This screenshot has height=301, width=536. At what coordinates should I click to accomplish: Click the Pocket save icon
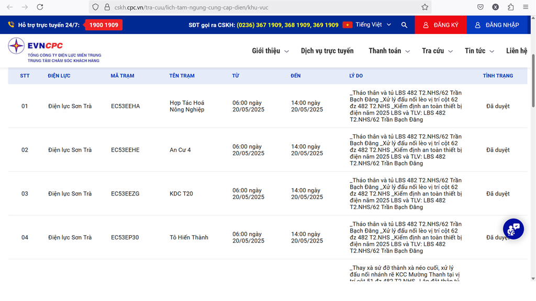coord(480,7)
